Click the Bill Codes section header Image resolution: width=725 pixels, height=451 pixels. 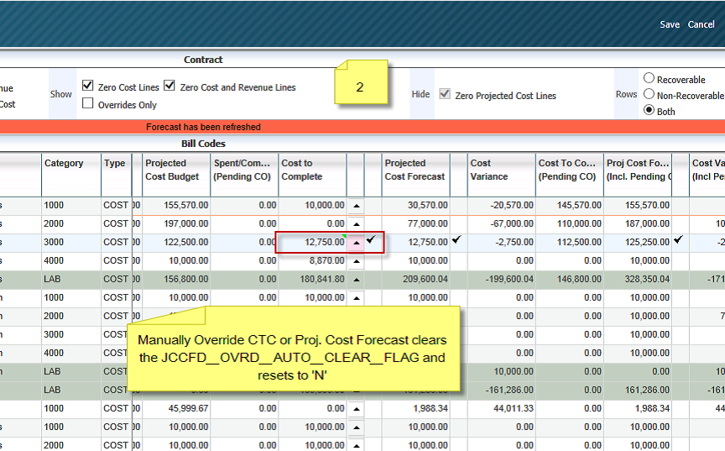203,144
